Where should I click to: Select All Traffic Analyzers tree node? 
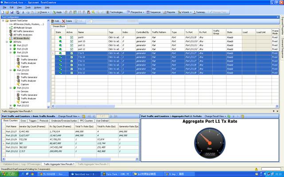(x=23, y=35)
